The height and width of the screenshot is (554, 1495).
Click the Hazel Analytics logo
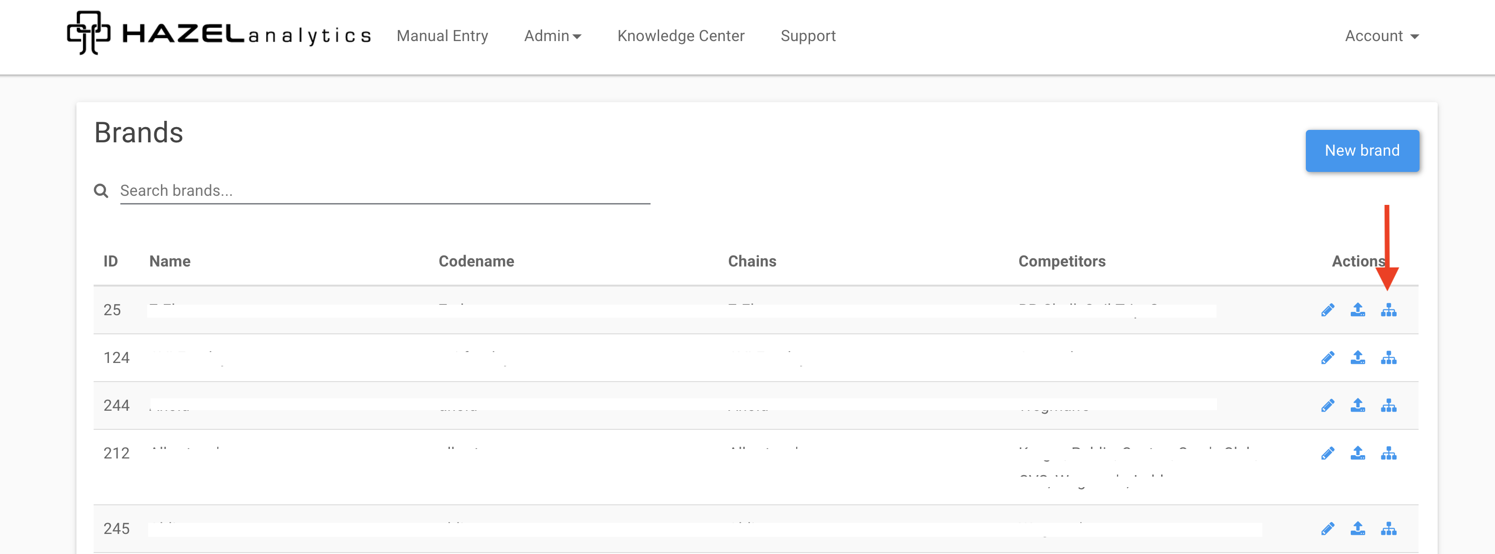pos(218,33)
